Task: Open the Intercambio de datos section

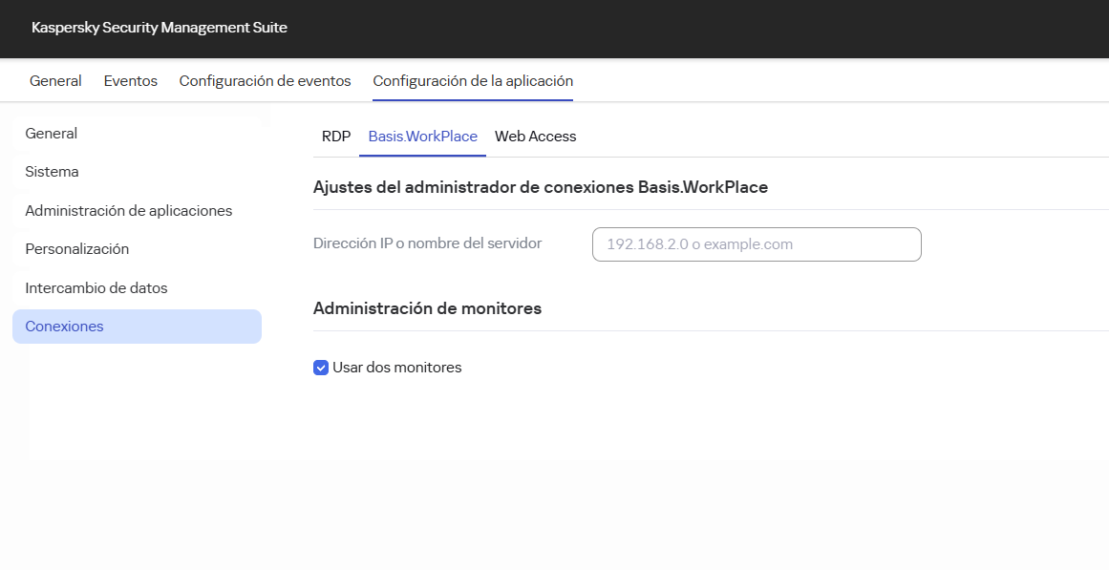Action: coord(95,287)
